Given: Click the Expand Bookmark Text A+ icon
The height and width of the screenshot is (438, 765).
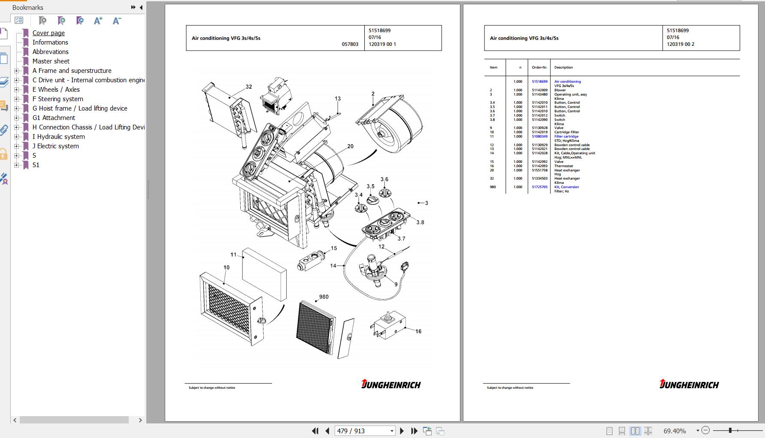Looking at the screenshot, I should [98, 20].
